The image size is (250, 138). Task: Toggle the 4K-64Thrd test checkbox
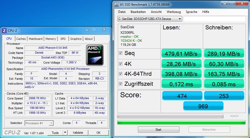[120, 74]
